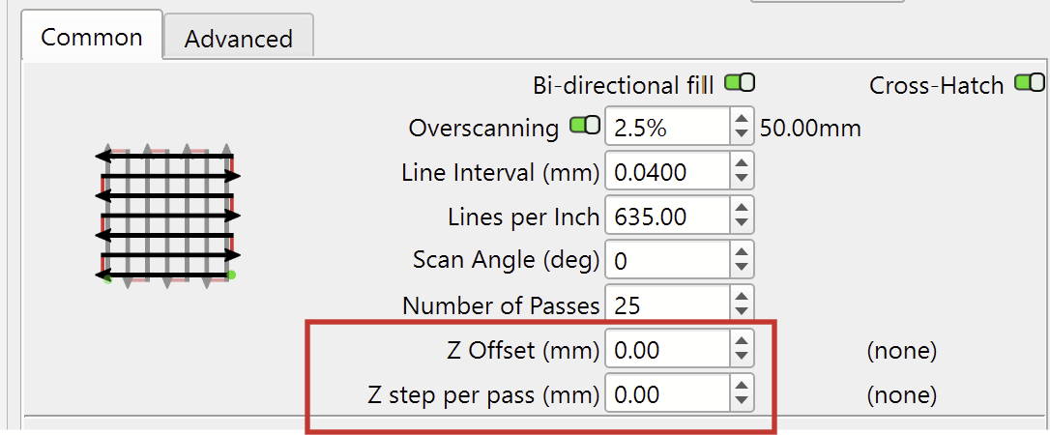The image size is (1050, 435).
Task: Click the Line Interval input field
Action: click(x=668, y=171)
